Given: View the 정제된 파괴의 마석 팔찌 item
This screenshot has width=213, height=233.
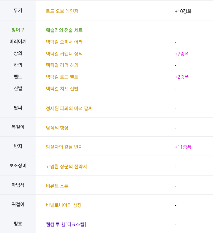Looking at the screenshot, I should pos(69,108).
